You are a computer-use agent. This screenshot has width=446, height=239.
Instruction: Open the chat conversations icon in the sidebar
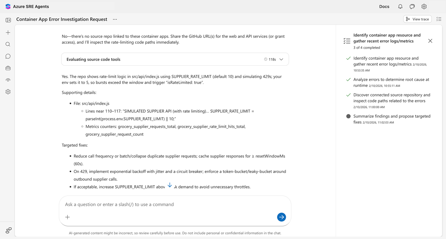coord(8,56)
